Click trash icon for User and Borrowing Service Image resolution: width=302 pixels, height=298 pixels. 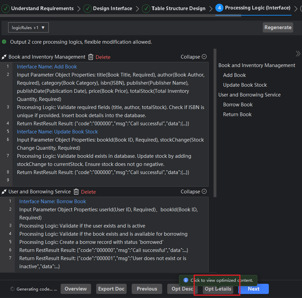click(76, 192)
